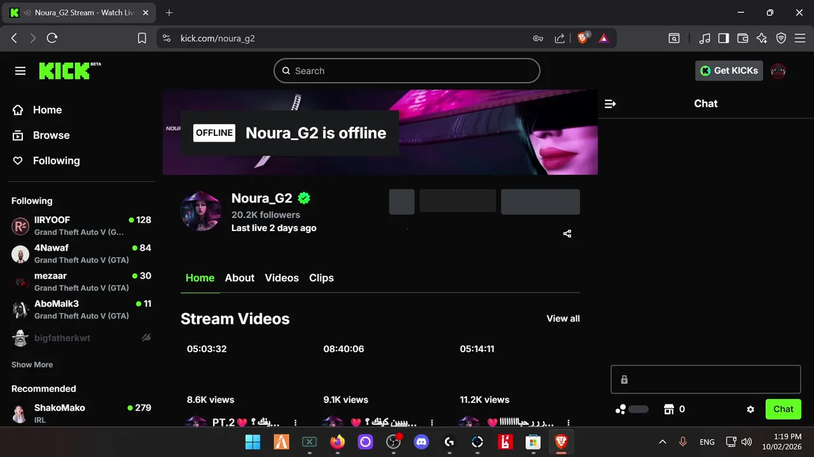Image resolution: width=814 pixels, height=457 pixels.
Task: Switch to the Videos tab
Action: [282, 278]
